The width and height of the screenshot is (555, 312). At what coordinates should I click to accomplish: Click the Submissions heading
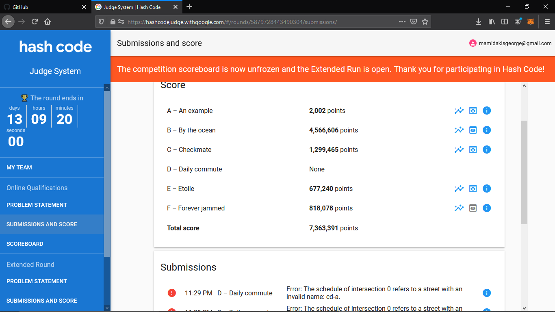pyautogui.click(x=189, y=267)
